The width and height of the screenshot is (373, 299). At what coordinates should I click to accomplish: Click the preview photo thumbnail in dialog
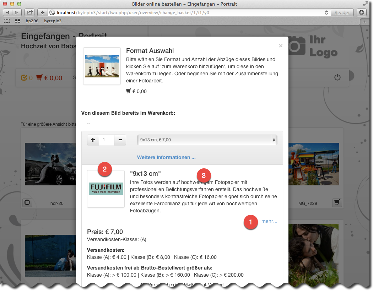[102, 66]
